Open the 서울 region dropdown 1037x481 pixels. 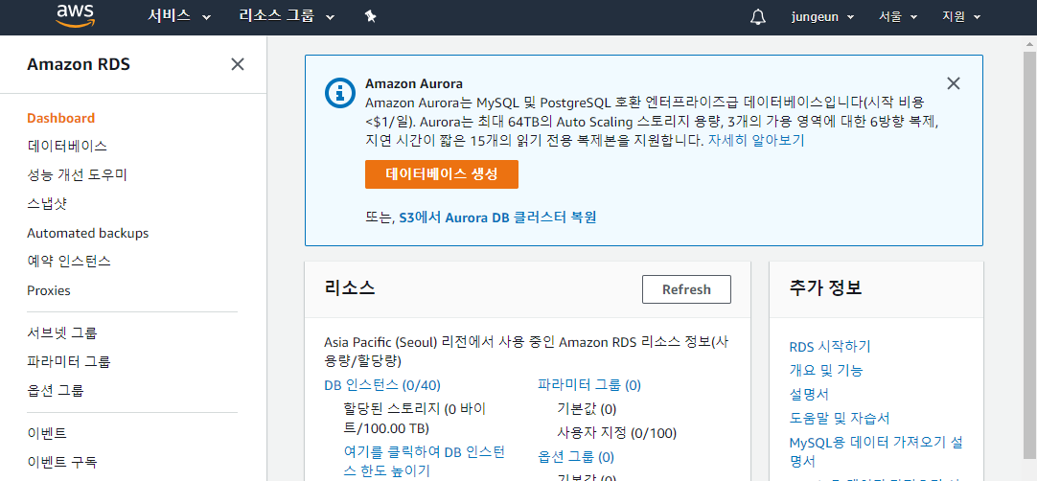point(898,17)
